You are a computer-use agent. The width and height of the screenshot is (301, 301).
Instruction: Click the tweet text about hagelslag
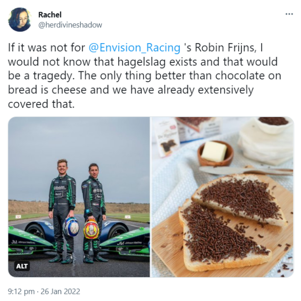pos(144,76)
